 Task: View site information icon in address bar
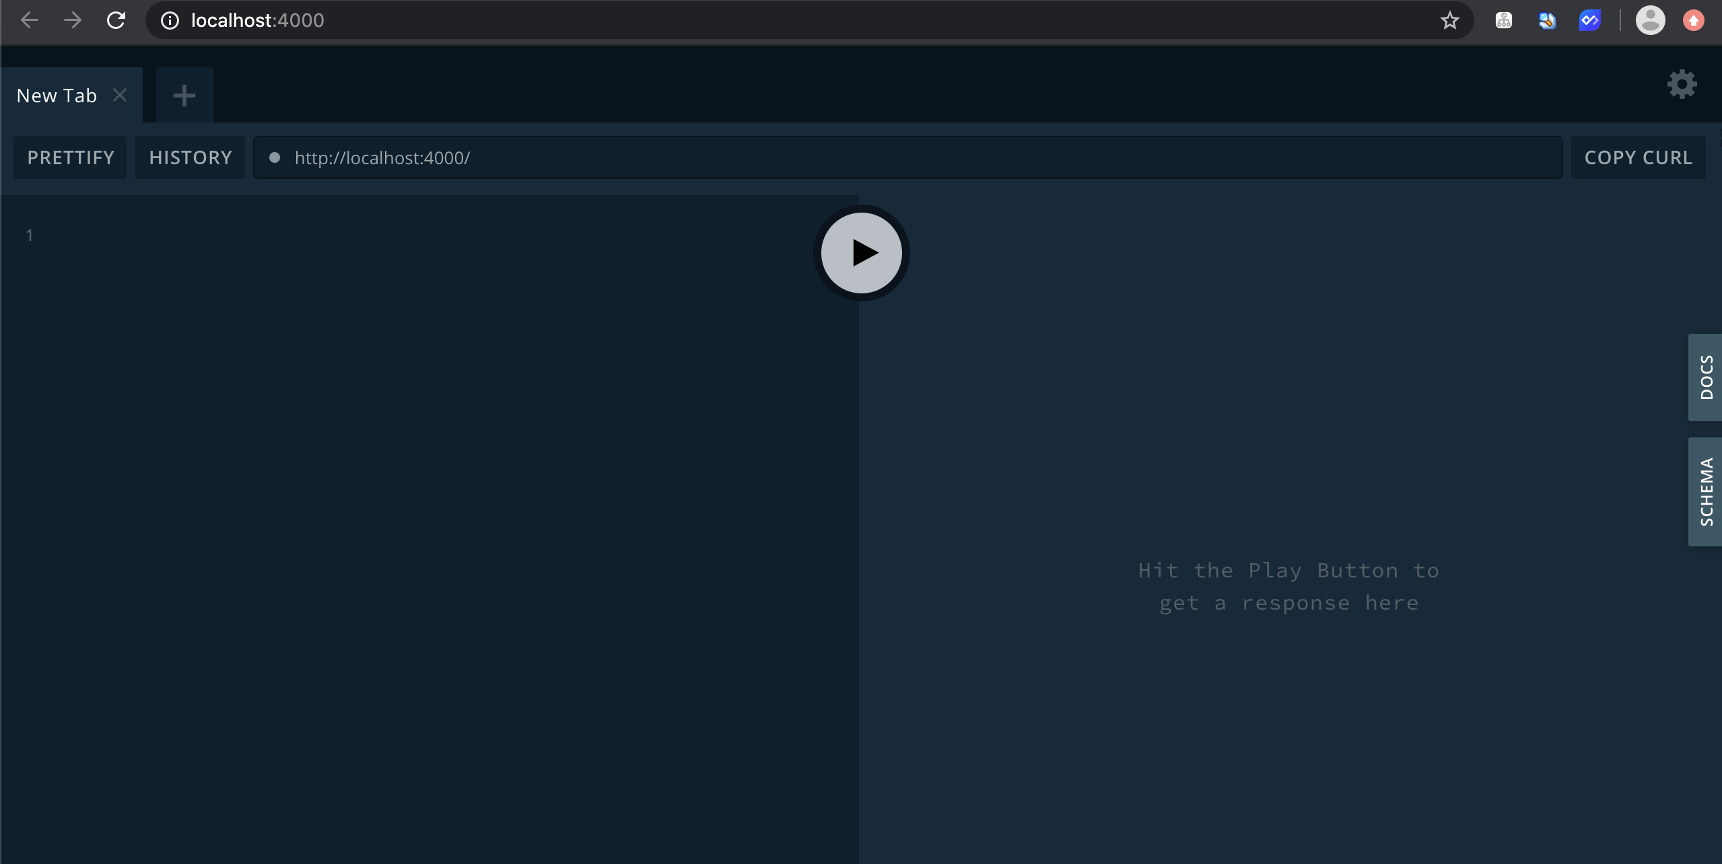point(170,21)
